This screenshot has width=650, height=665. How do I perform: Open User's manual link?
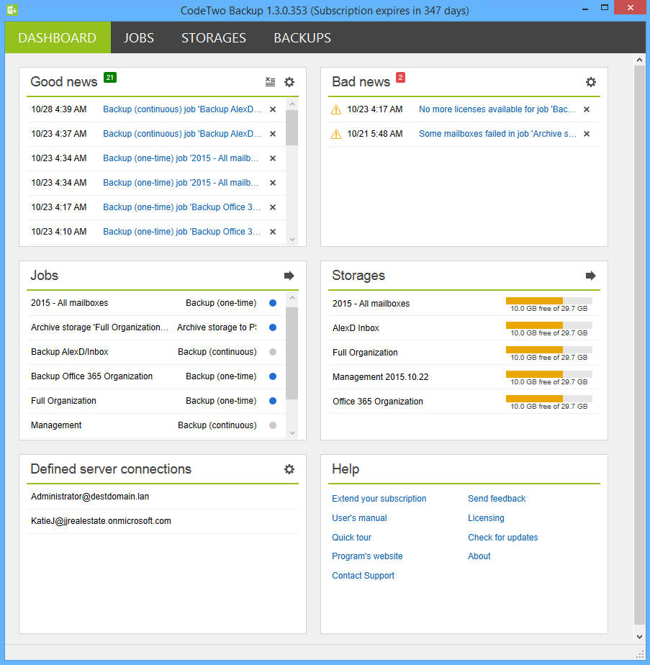point(359,518)
